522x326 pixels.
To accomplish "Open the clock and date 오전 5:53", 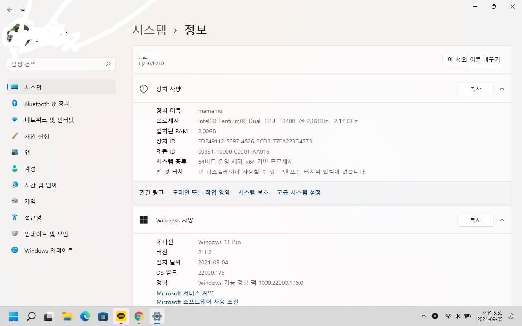I will (490, 316).
